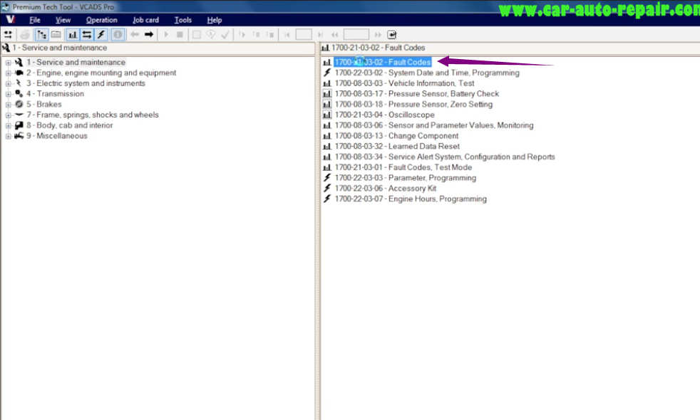This screenshot has width=700, height=420.
Task: Click lightning icon beside Engine Hours, Programming
Action: pyautogui.click(x=327, y=199)
